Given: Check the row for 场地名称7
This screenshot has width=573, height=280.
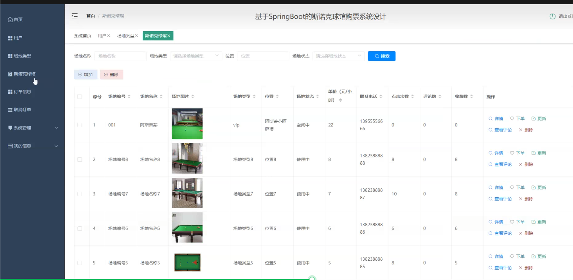Looking at the screenshot, I should 80,194.
